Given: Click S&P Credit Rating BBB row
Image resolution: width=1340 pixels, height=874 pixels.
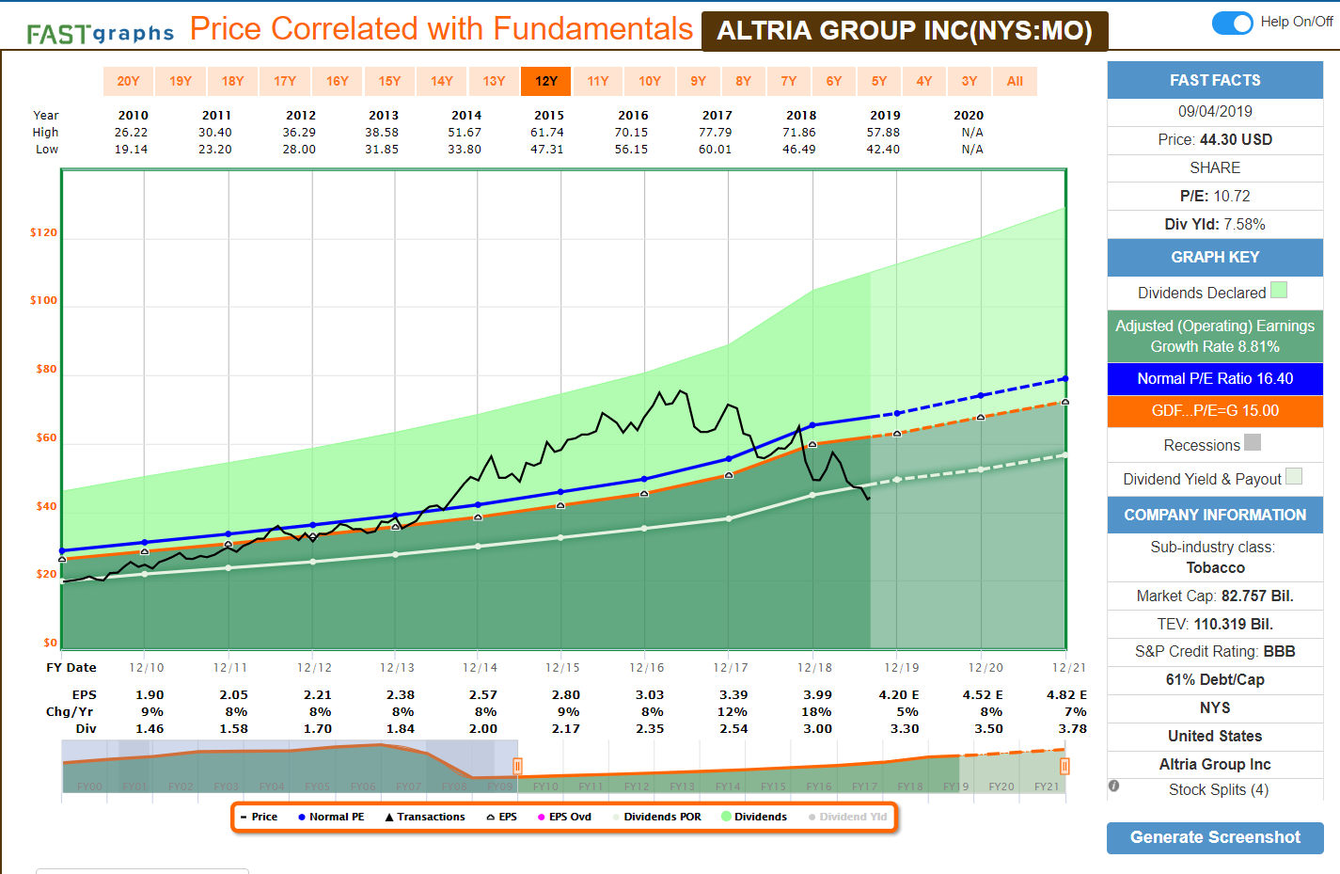Looking at the screenshot, I should [1215, 651].
